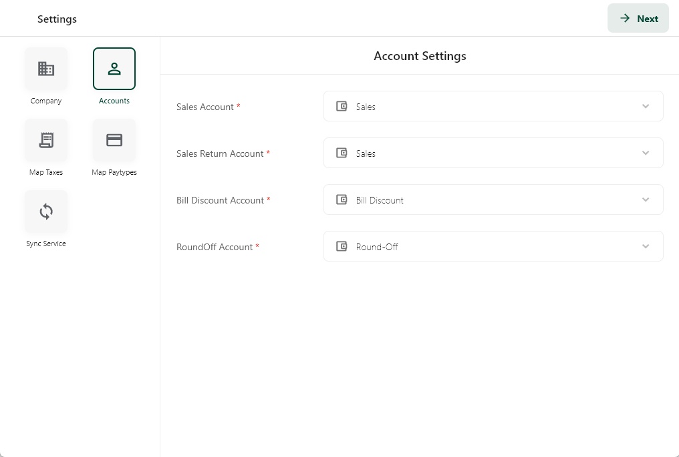This screenshot has height=457, width=679.
Task: Open the Company settings building icon
Action: [46, 69]
